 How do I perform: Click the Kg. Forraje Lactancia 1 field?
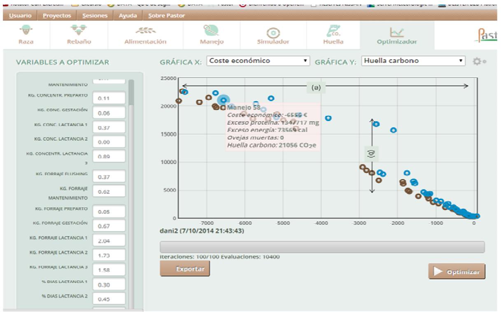tap(109, 241)
